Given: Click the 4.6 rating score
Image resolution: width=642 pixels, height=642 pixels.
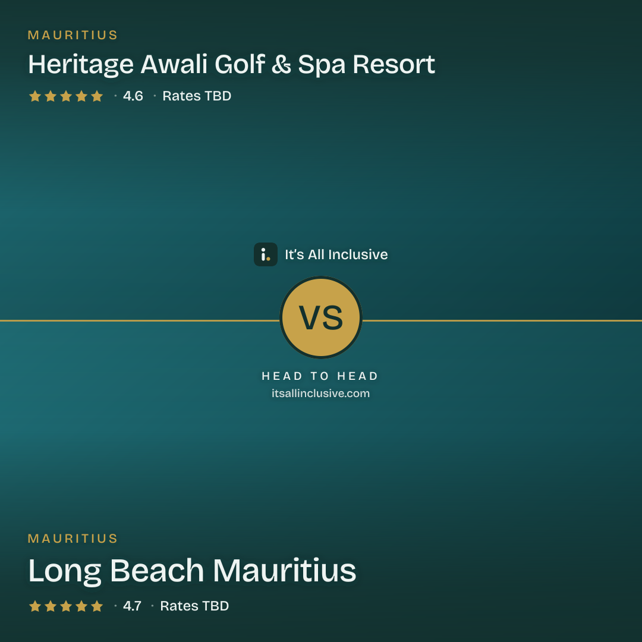Looking at the screenshot, I should click(x=133, y=96).
